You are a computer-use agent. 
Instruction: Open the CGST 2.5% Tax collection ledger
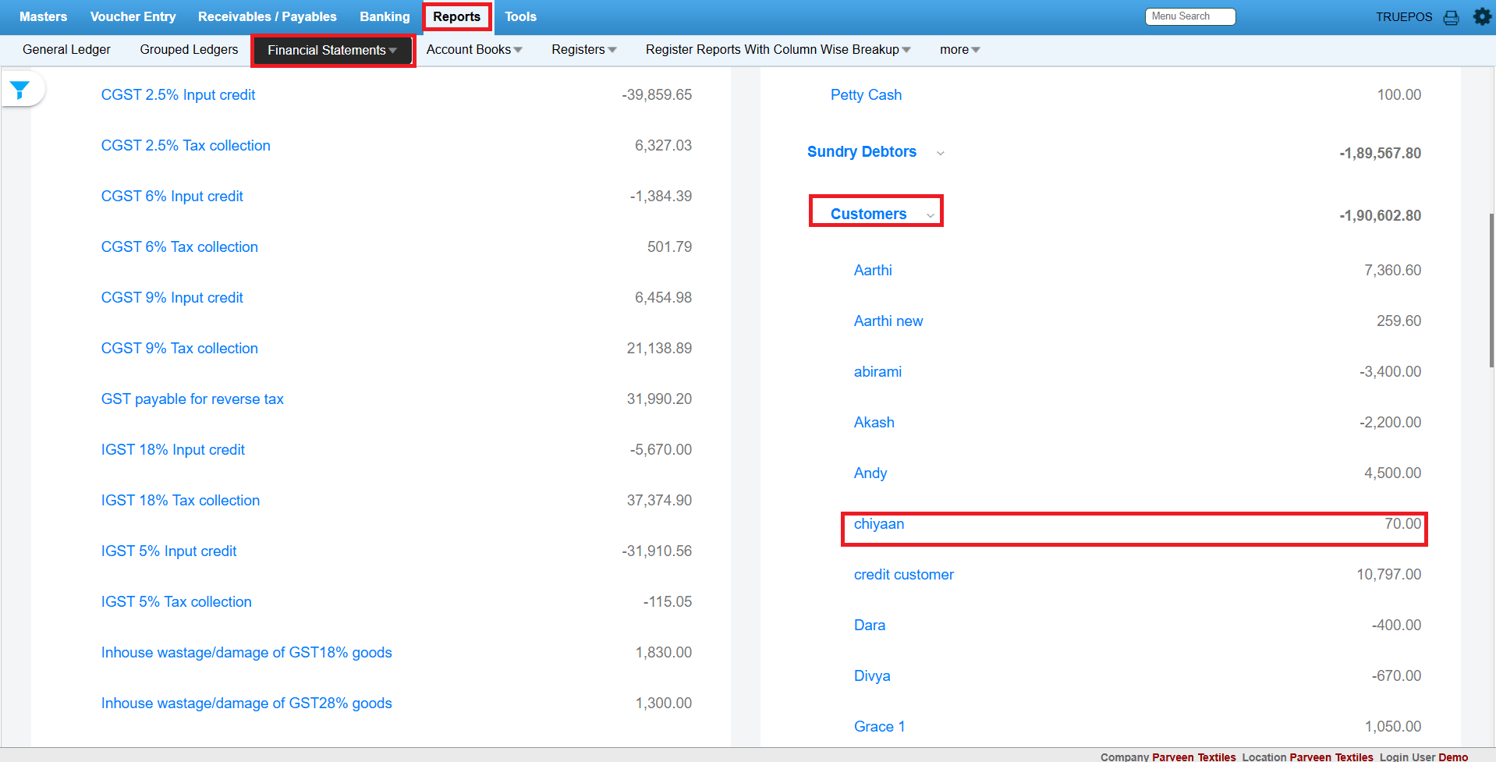coord(186,146)
